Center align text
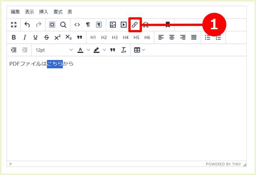This screenshot has width=256, height=175. 172,38
